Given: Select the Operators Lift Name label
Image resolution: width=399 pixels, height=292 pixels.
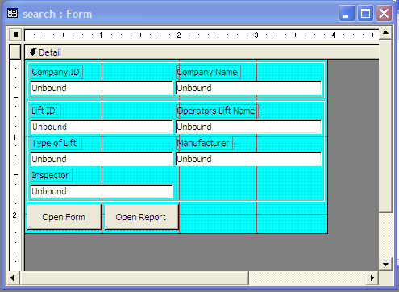Looking at the screenshot, I should (217, 111).
